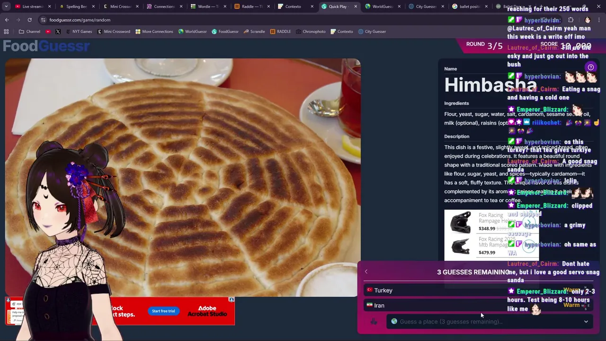This screenshot has height=341, width=606.
Task: Open the More Connections bookmark
Action: (154, 31)
